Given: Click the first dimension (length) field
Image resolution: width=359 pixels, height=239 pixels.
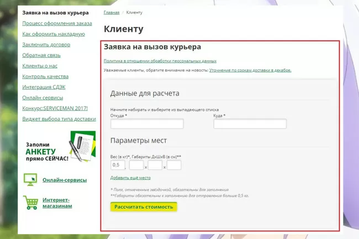Looking at the screenshot, I should tap(136, 165).
